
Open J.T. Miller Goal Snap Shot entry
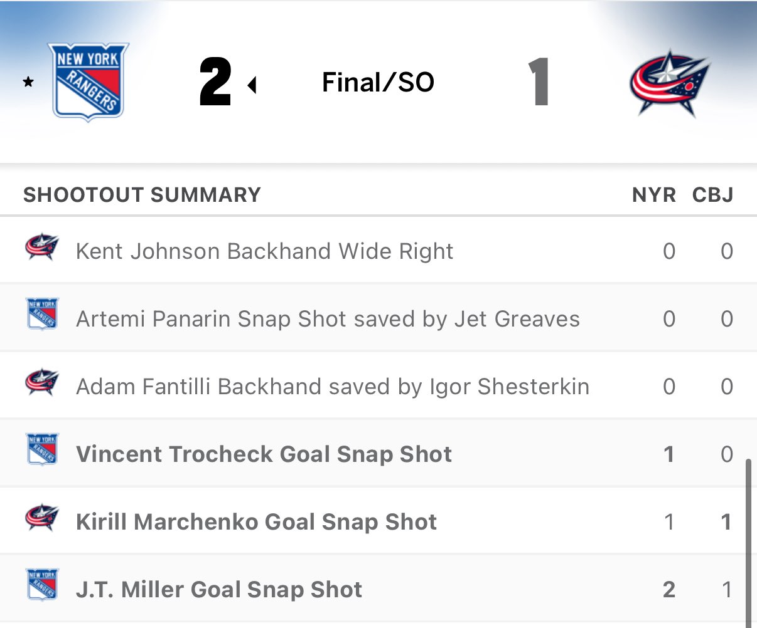pyautogui.click(x=219, y=589)
